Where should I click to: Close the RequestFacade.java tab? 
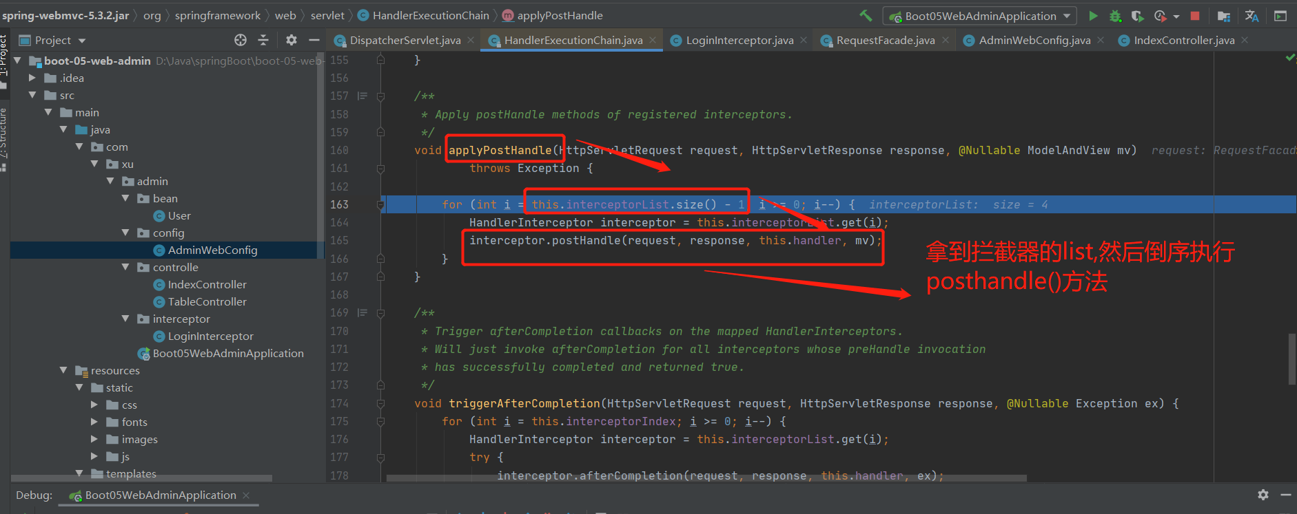point(946,41)
